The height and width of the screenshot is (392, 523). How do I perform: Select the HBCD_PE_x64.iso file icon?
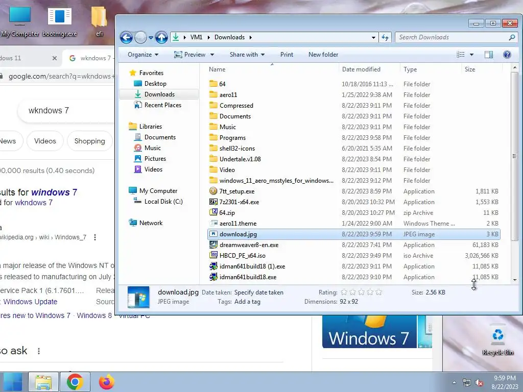click(x=213, y=255)
